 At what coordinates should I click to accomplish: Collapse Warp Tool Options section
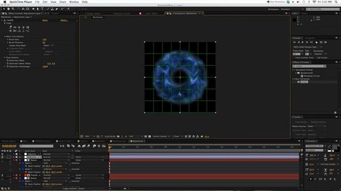pos(5,37)
